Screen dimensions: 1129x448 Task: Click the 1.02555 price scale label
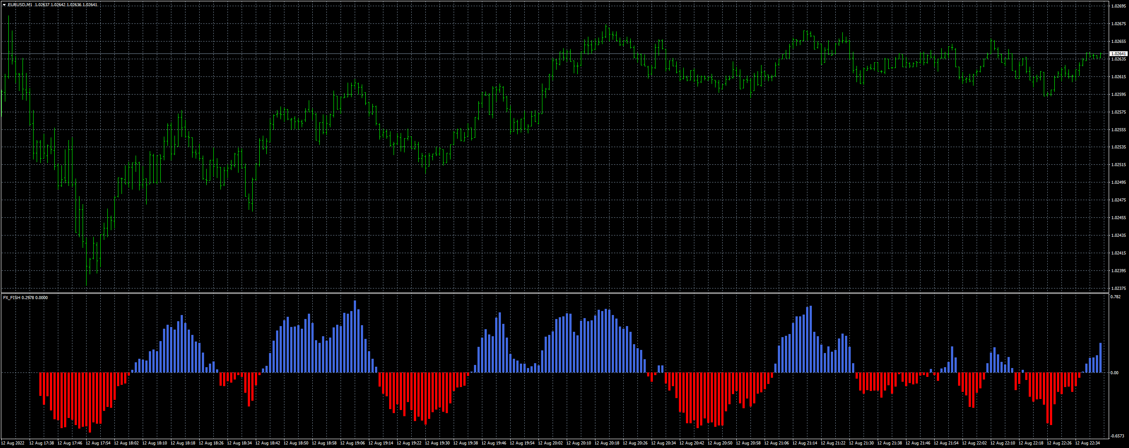(1118, 130)
